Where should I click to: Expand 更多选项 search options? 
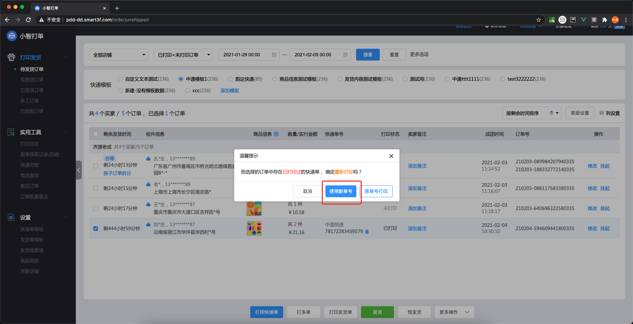[419, 54]
